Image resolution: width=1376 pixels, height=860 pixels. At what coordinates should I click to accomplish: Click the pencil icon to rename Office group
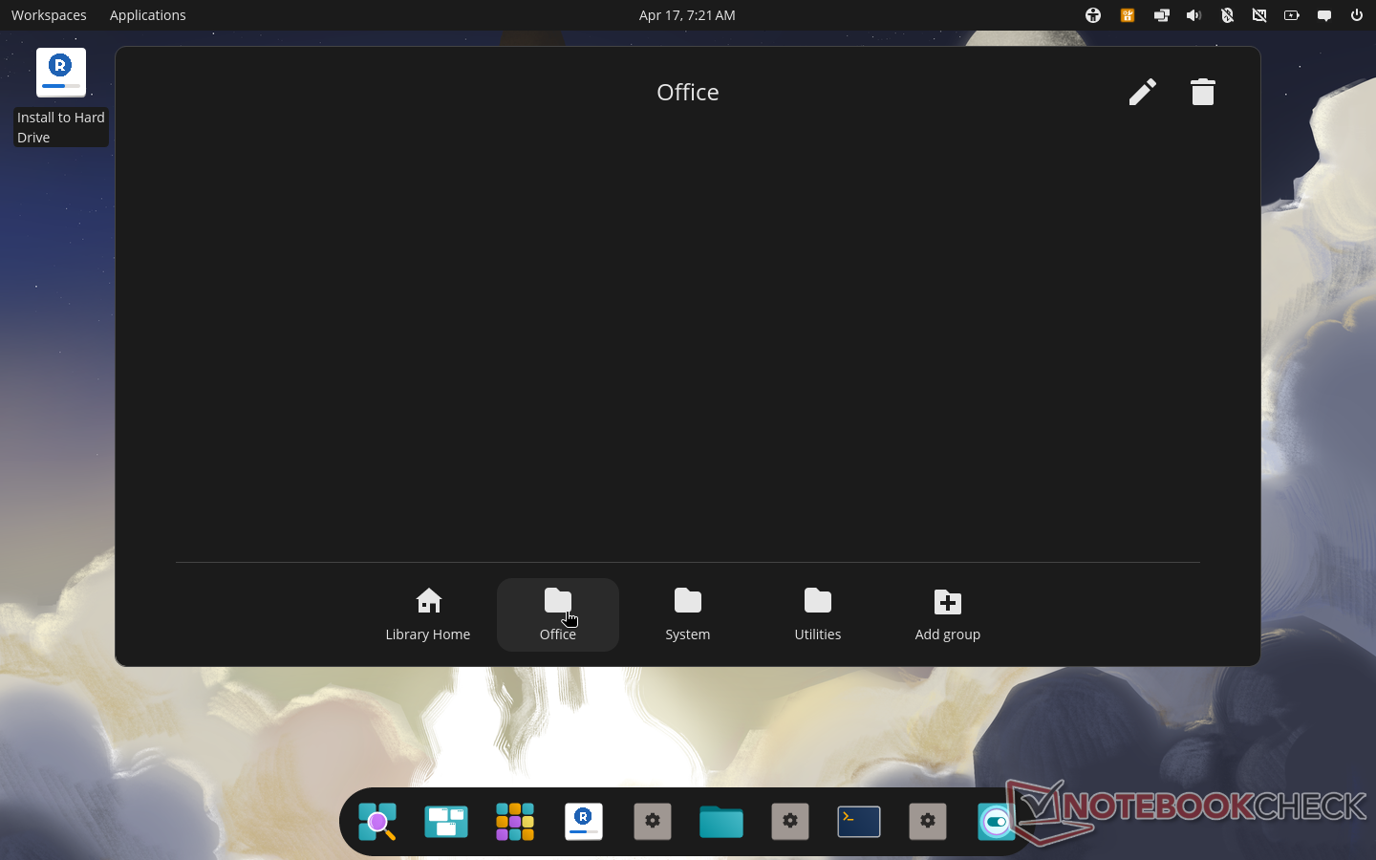click(x=1142, y=92)
